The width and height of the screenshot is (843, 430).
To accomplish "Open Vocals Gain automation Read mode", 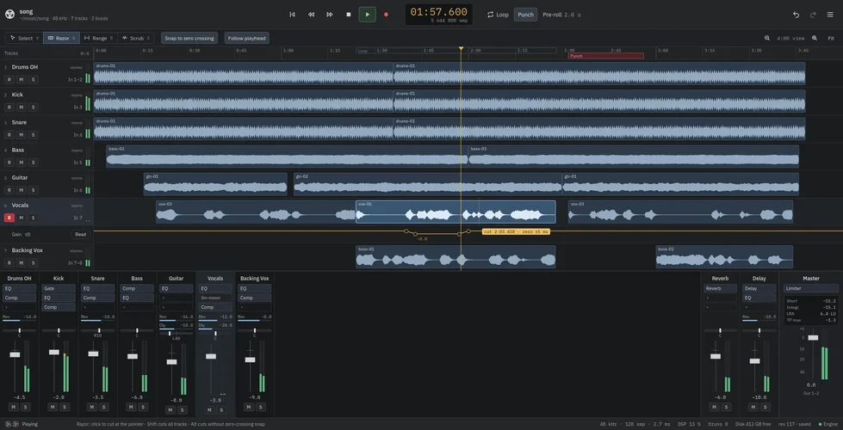I will point(80,234).
